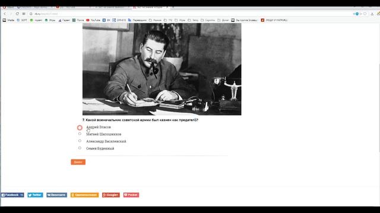Open the Гарант bookmark
Viewport: 380px width, 213px height.
64,20
